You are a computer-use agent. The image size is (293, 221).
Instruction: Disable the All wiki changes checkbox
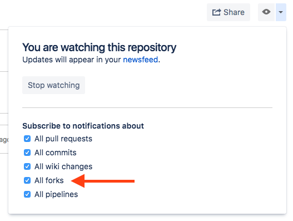[x=27, y=166]
